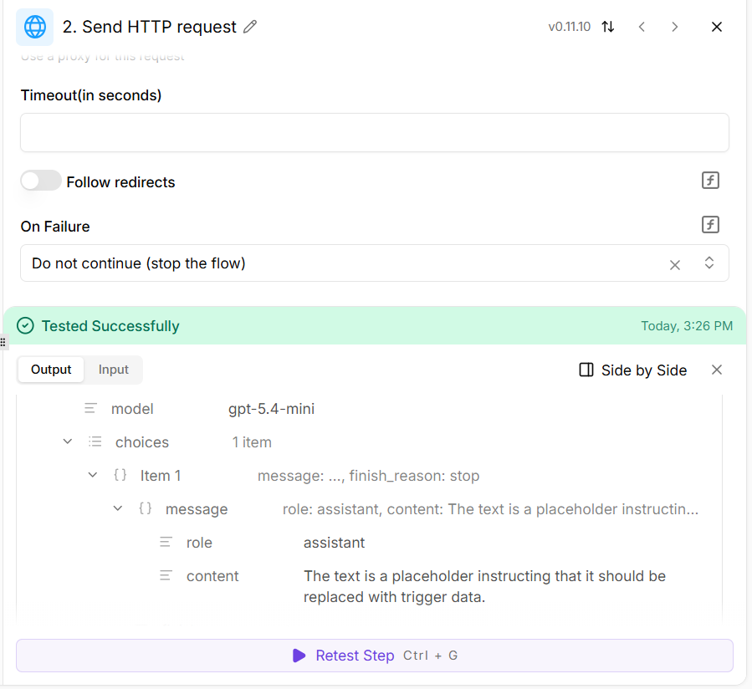Click 'message: ..., finish_reason: stop' summary
This screenshot has height=689, width=752.
click(x=368, y=476)
